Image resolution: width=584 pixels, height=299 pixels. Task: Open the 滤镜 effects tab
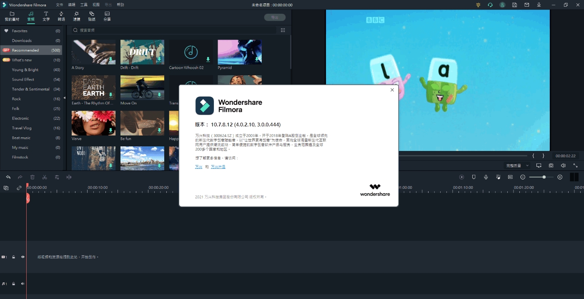tap(76, 17)
